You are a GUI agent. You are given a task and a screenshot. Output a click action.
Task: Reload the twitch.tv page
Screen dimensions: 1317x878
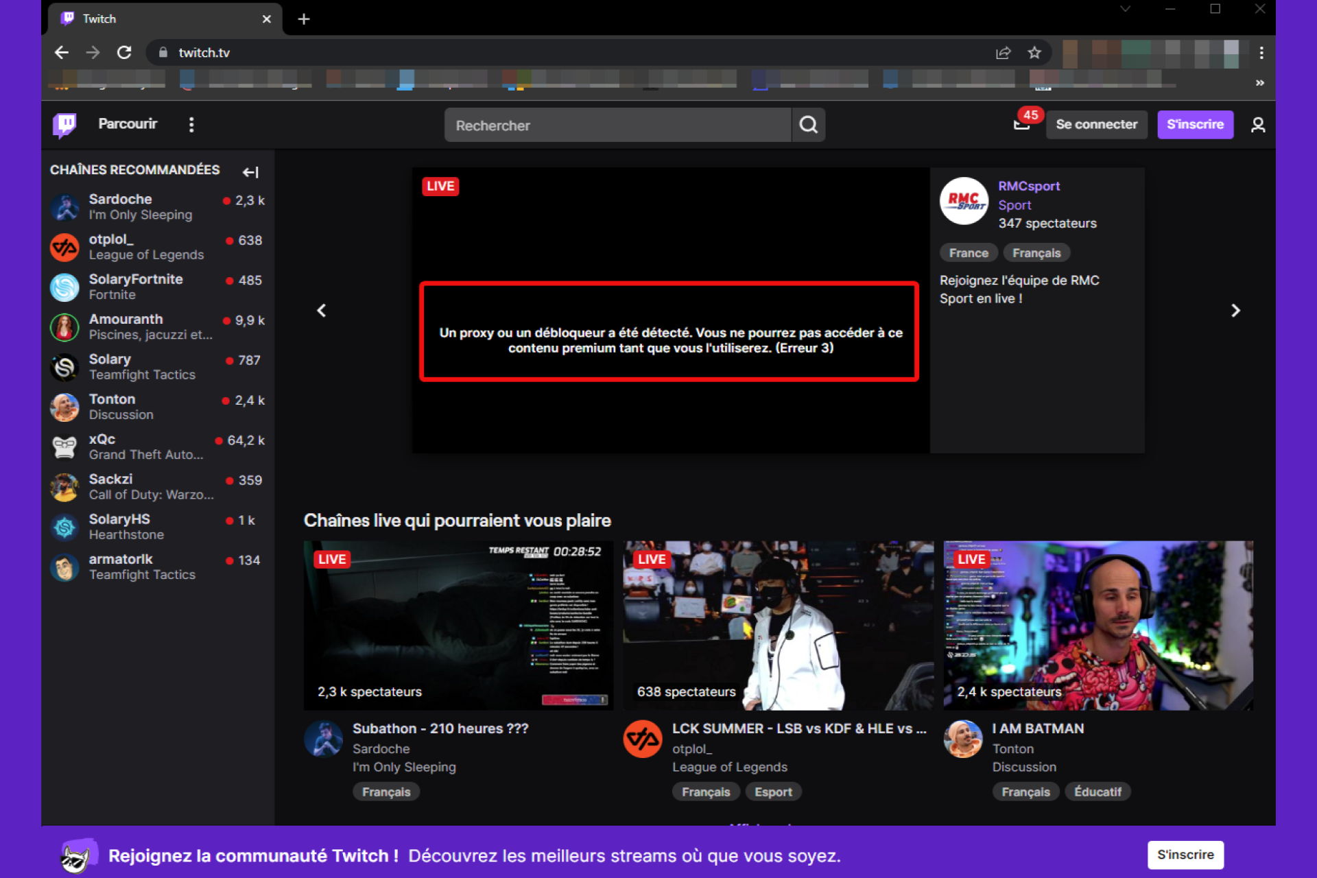(x=124, y=53)
